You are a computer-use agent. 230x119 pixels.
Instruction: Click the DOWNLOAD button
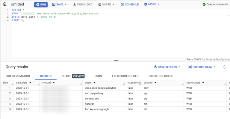pyautogui.click(x=83, y=4)
